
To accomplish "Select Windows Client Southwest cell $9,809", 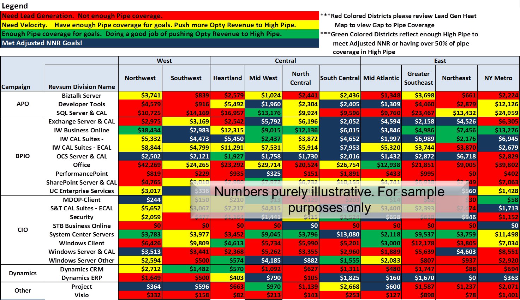I will pos(186,243).
